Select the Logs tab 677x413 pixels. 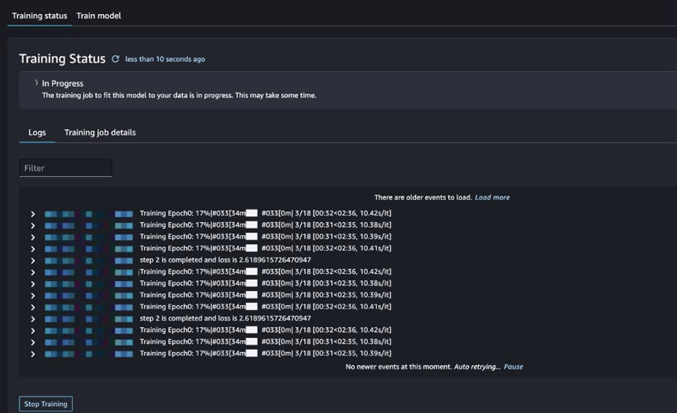coord(37,132)
